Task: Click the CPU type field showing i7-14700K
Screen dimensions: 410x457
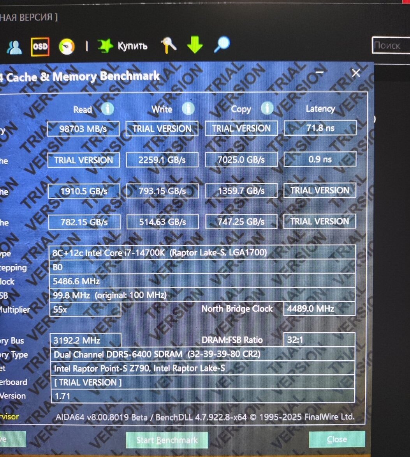Action: click(202, 253)
